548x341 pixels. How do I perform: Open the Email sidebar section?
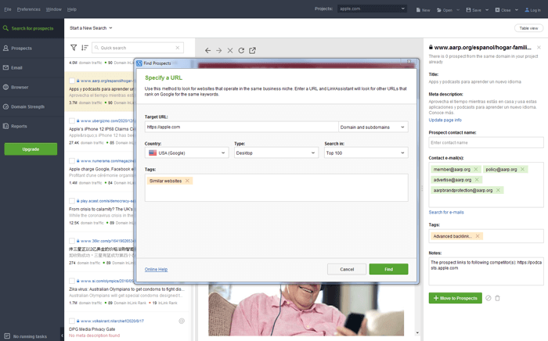tap(32, 68)
